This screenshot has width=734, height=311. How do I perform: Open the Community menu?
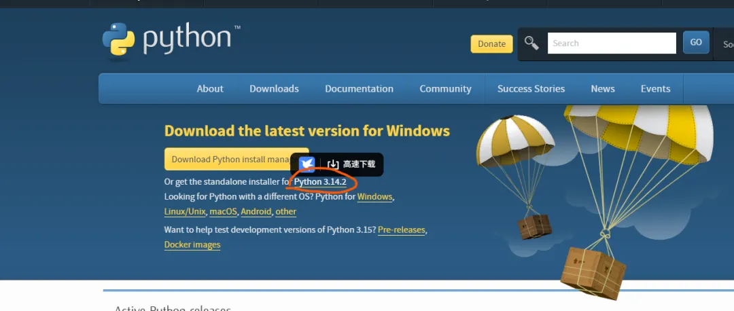(x=445, y=89)
